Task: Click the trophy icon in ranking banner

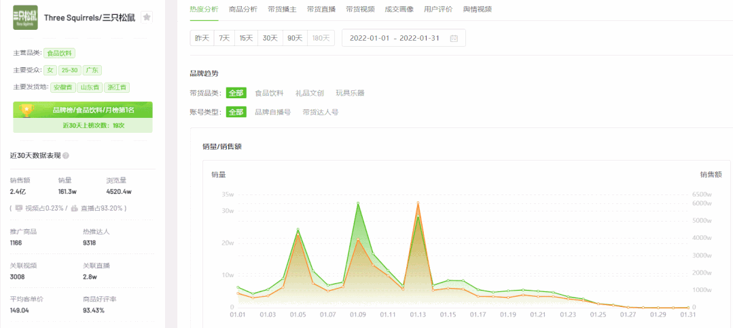Action: tap(26, 110)
